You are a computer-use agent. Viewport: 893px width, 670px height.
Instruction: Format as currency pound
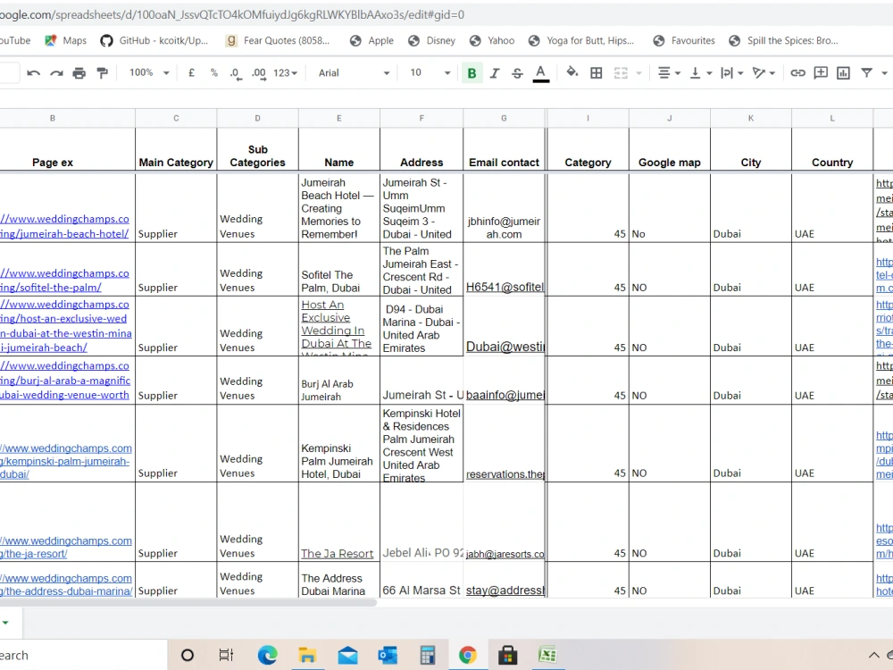[191, 73]
